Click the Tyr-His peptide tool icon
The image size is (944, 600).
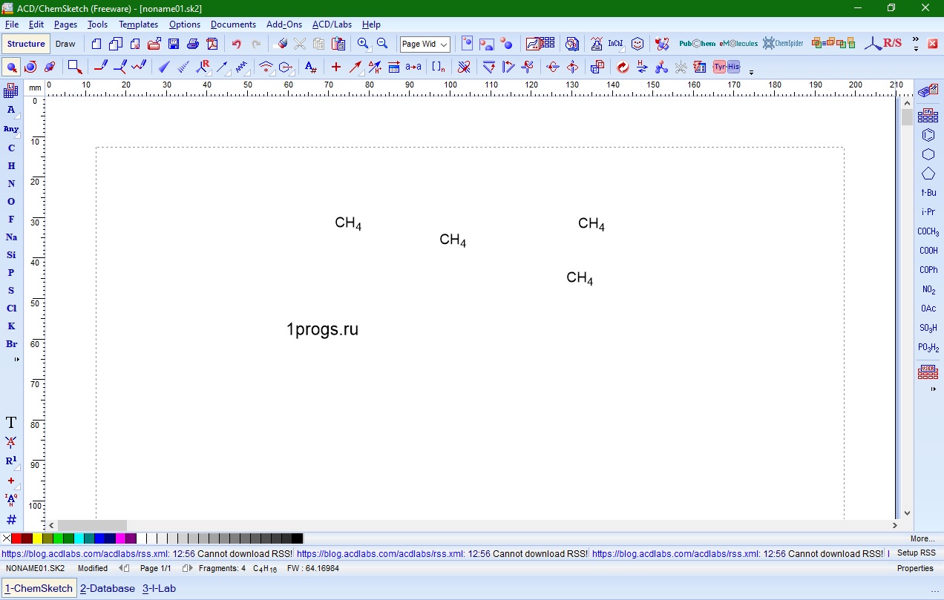tap(727, 67)
